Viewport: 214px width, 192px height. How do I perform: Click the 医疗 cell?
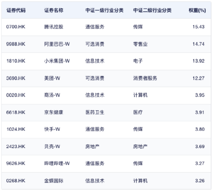coord(138,112)
